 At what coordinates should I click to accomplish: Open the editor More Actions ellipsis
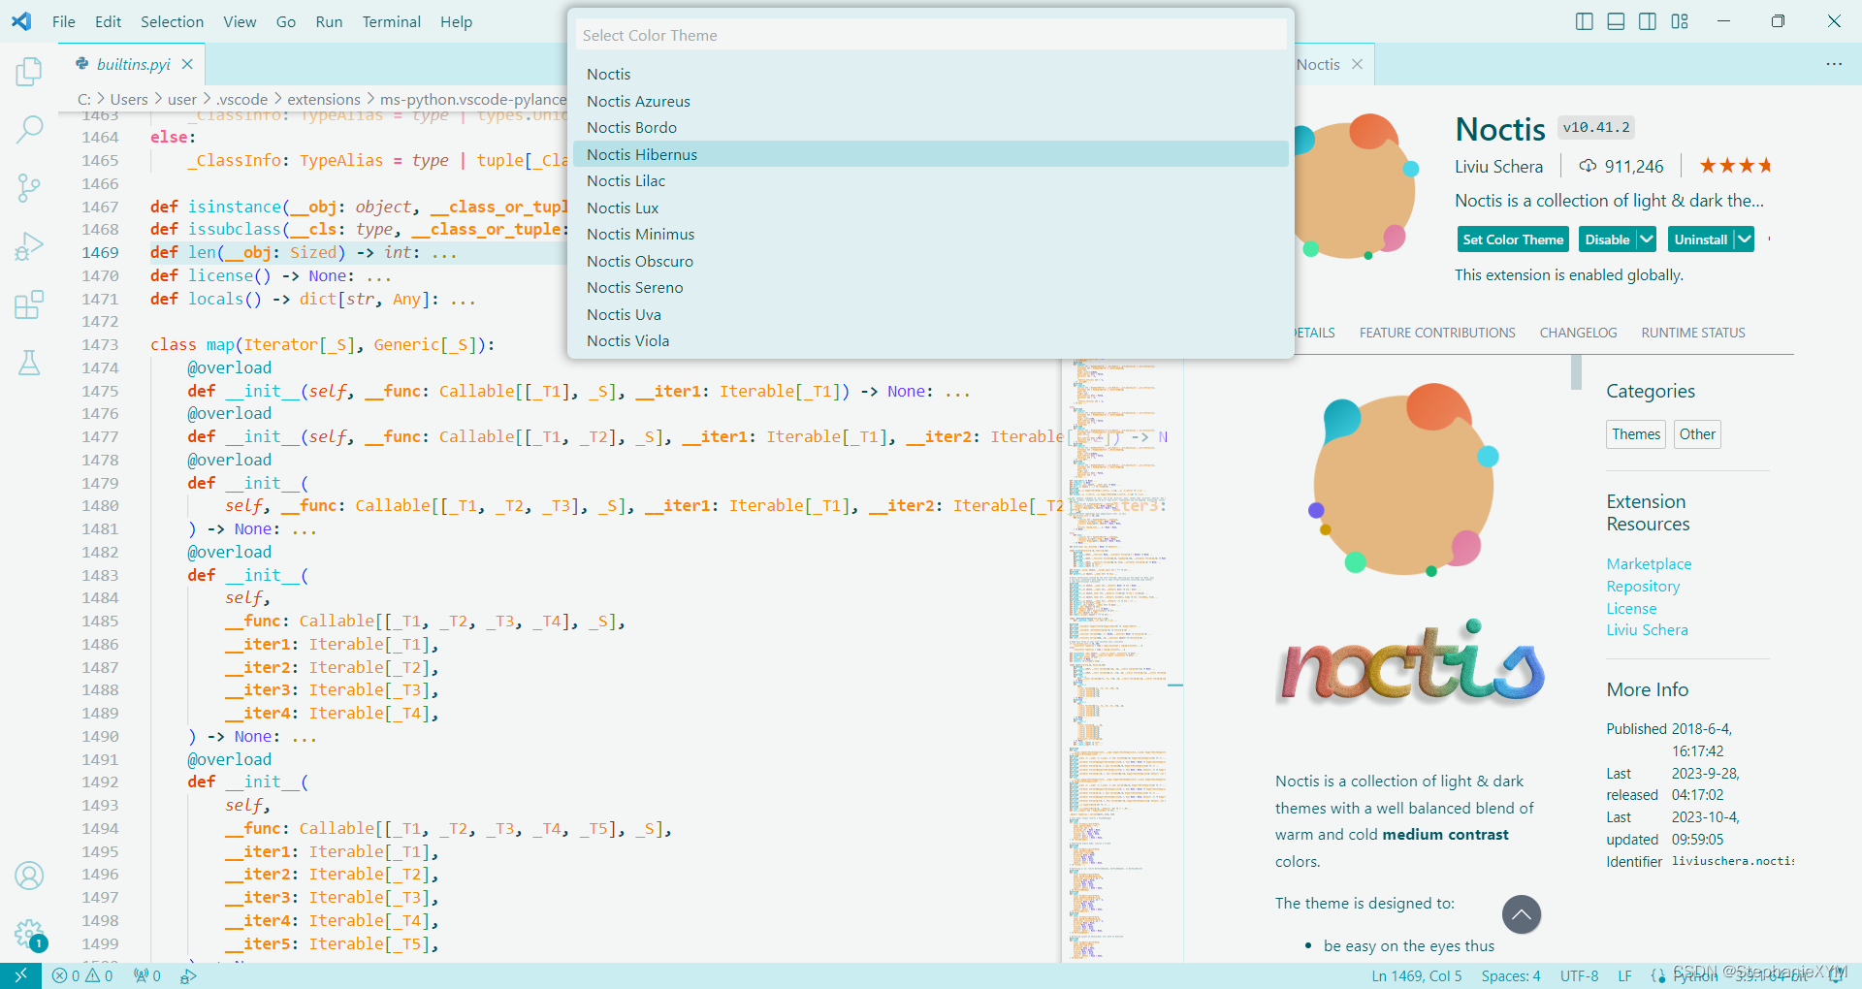point(1834,64)
